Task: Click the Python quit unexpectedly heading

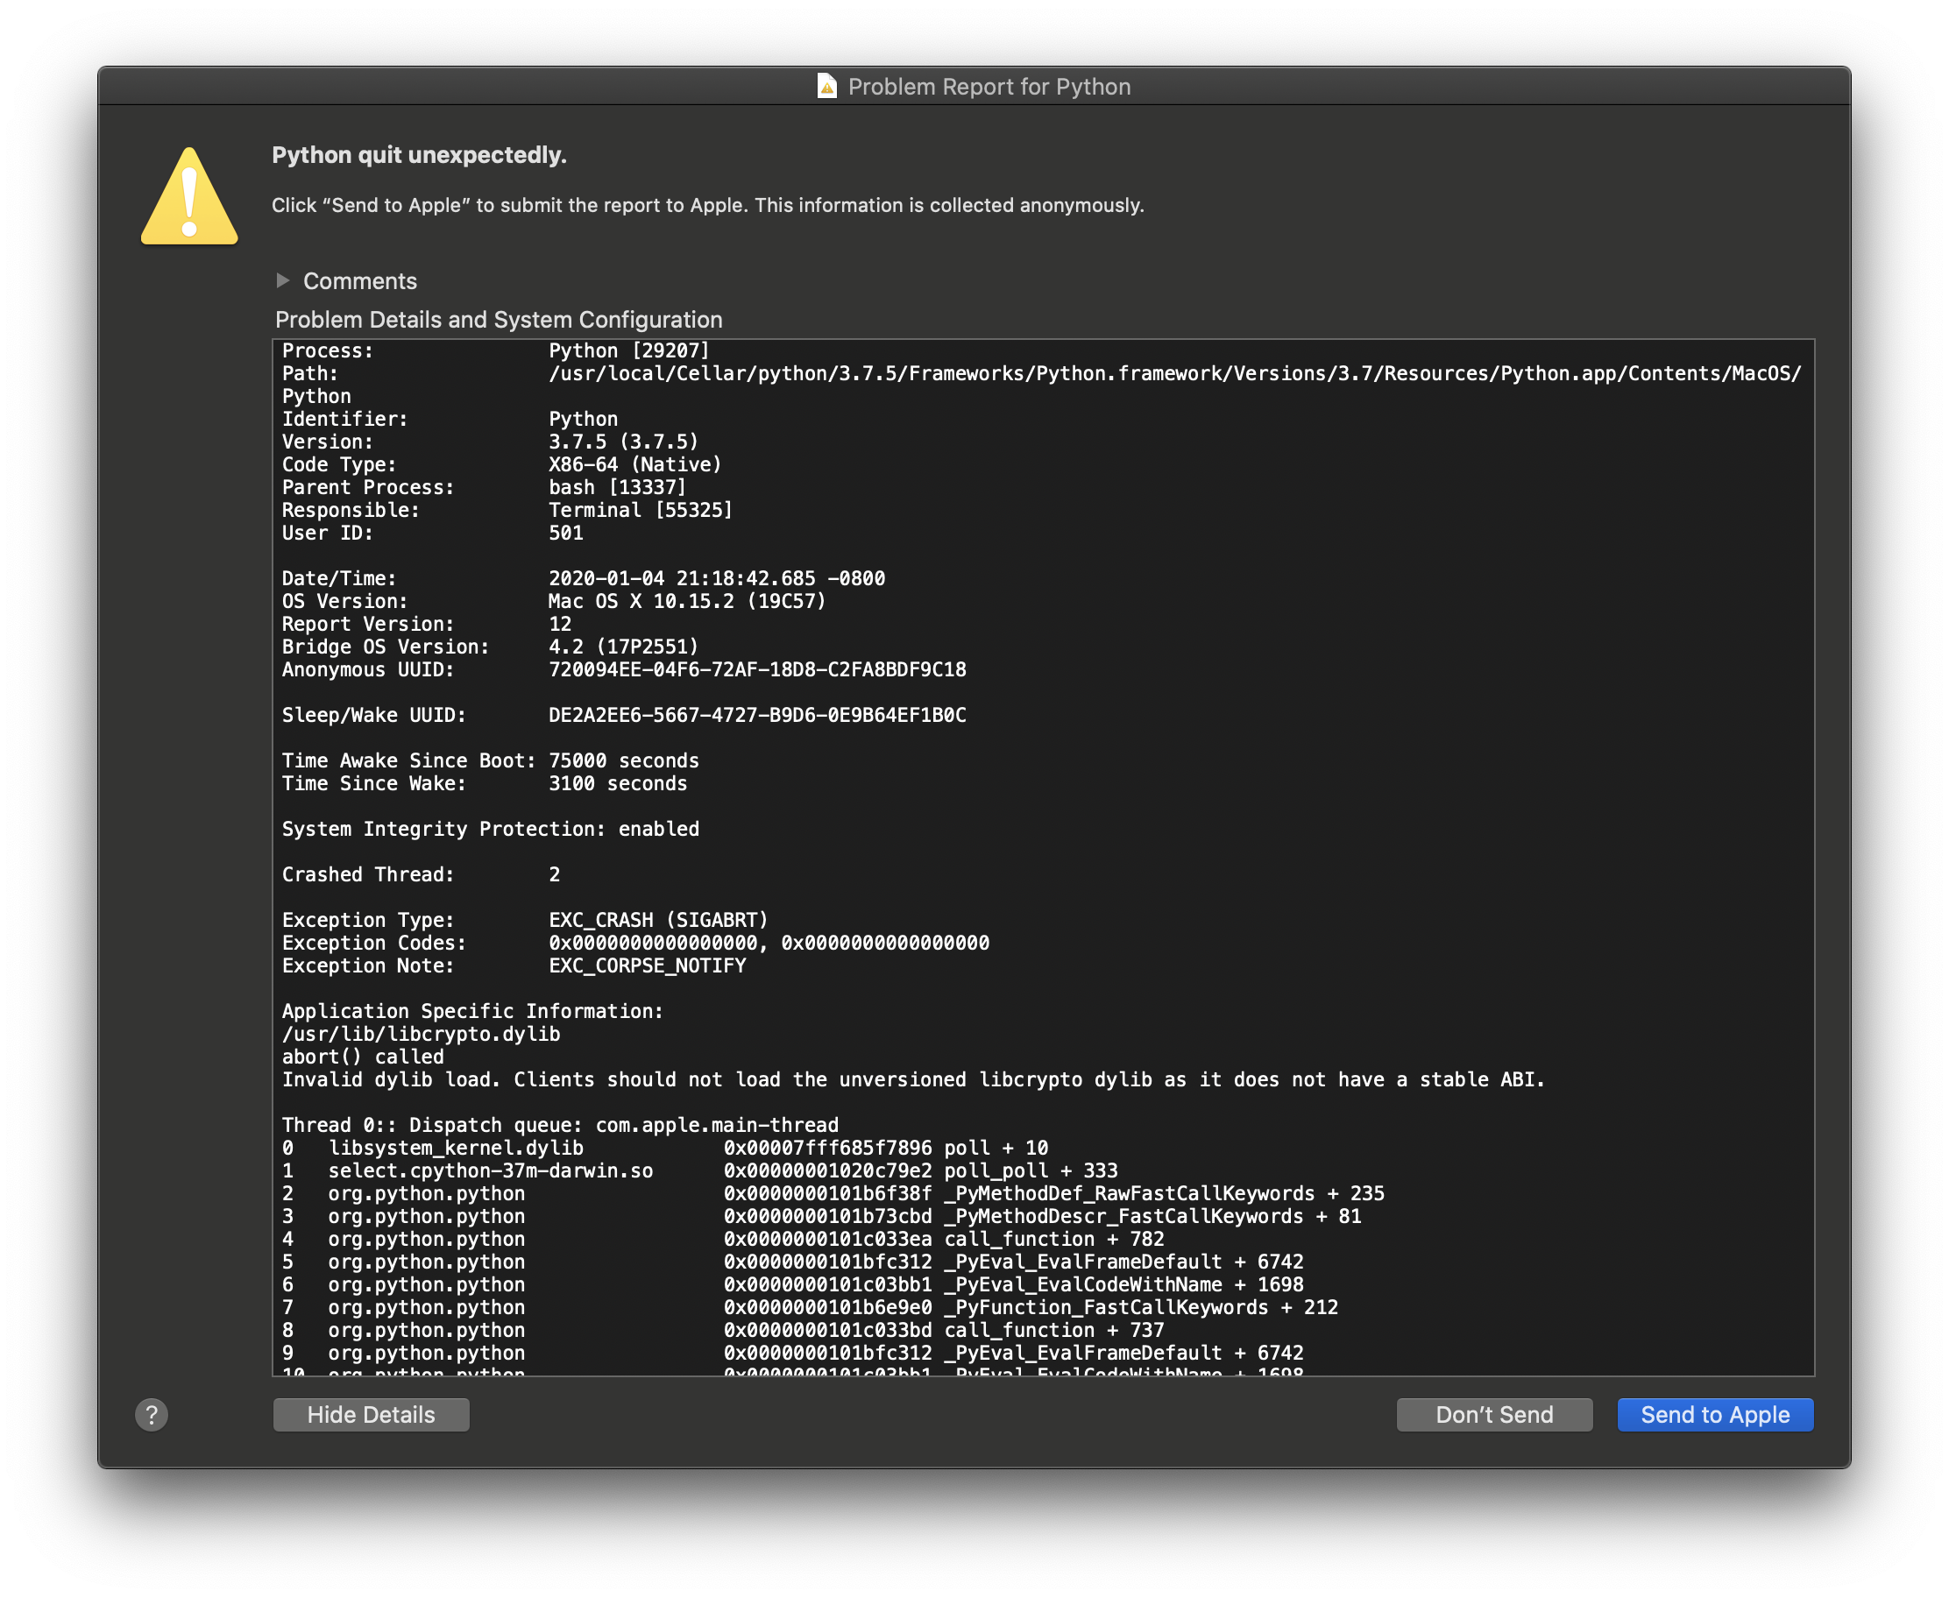Action: point(419,155)
